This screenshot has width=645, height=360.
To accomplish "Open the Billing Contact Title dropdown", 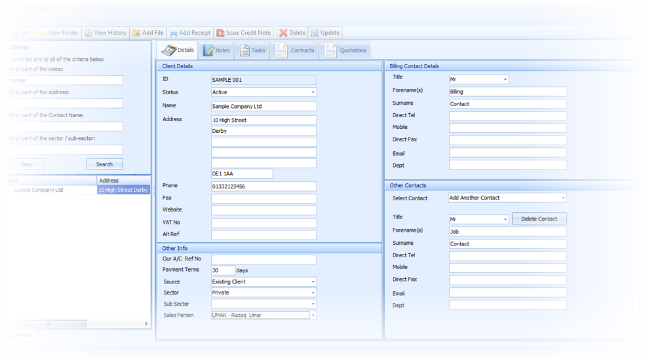I will point(505,80).
